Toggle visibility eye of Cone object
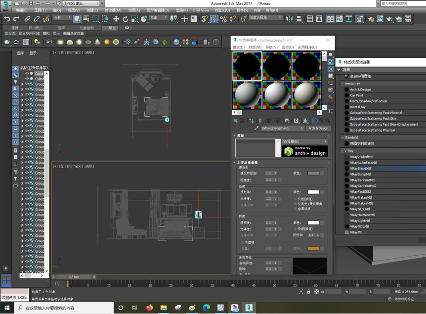 coord(27,73)
